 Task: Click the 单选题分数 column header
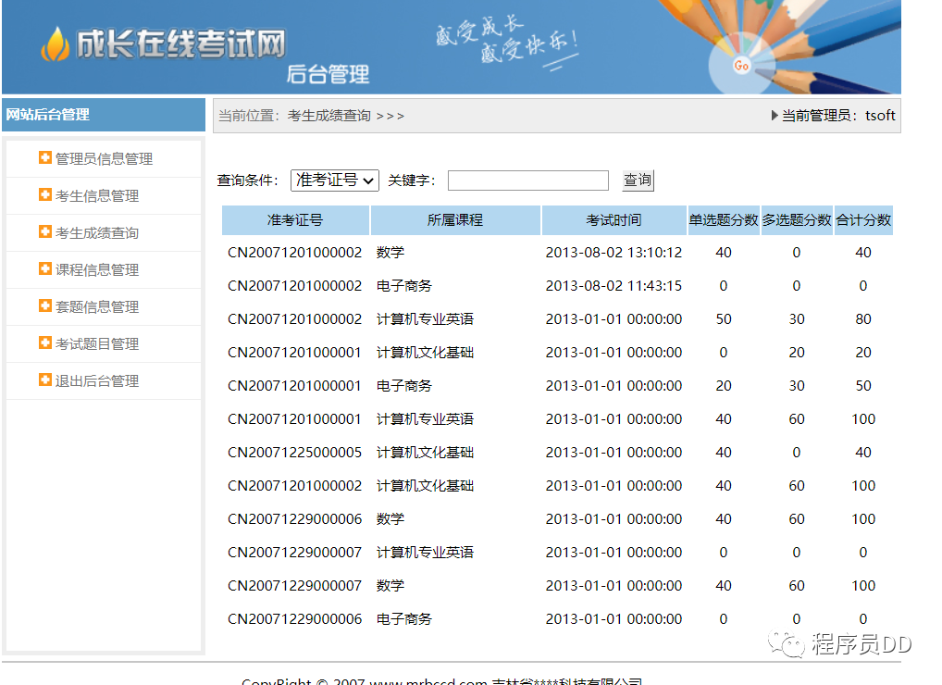pos(724,220)
